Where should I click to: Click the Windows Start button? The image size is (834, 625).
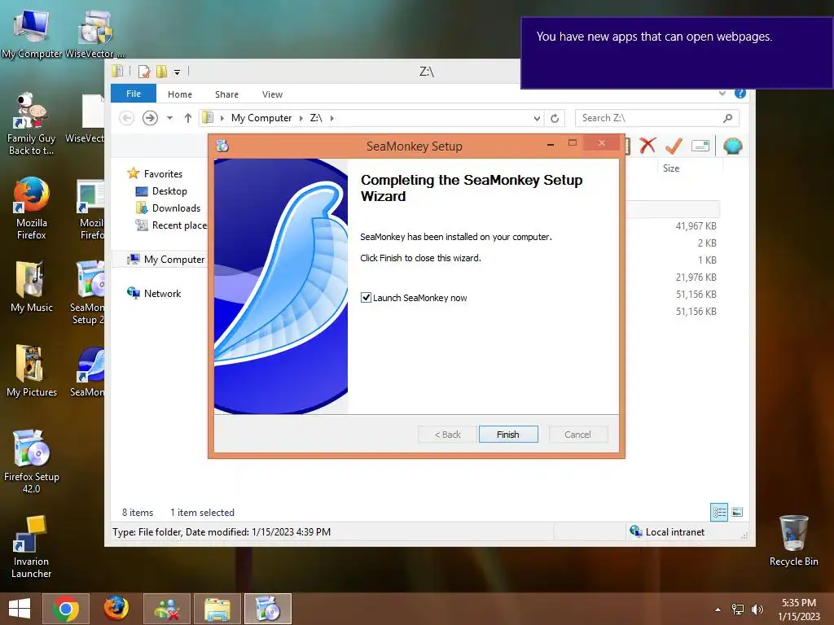[x=20, y=609]
